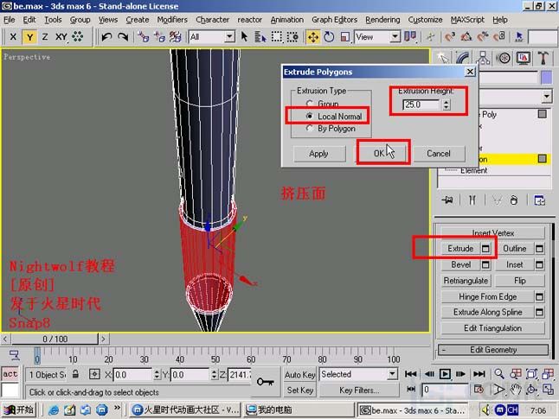Click Apply in Extrude Polygons

tap(319, 154)
